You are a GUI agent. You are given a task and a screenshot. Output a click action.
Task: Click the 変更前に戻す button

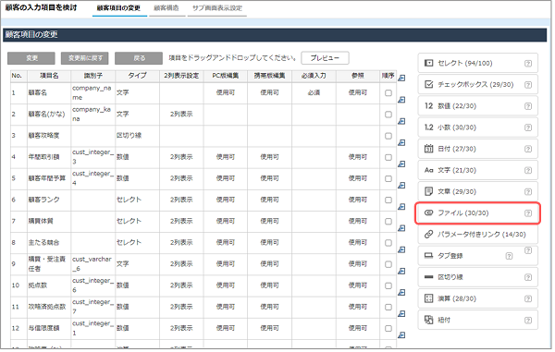(x=85, y=58)
